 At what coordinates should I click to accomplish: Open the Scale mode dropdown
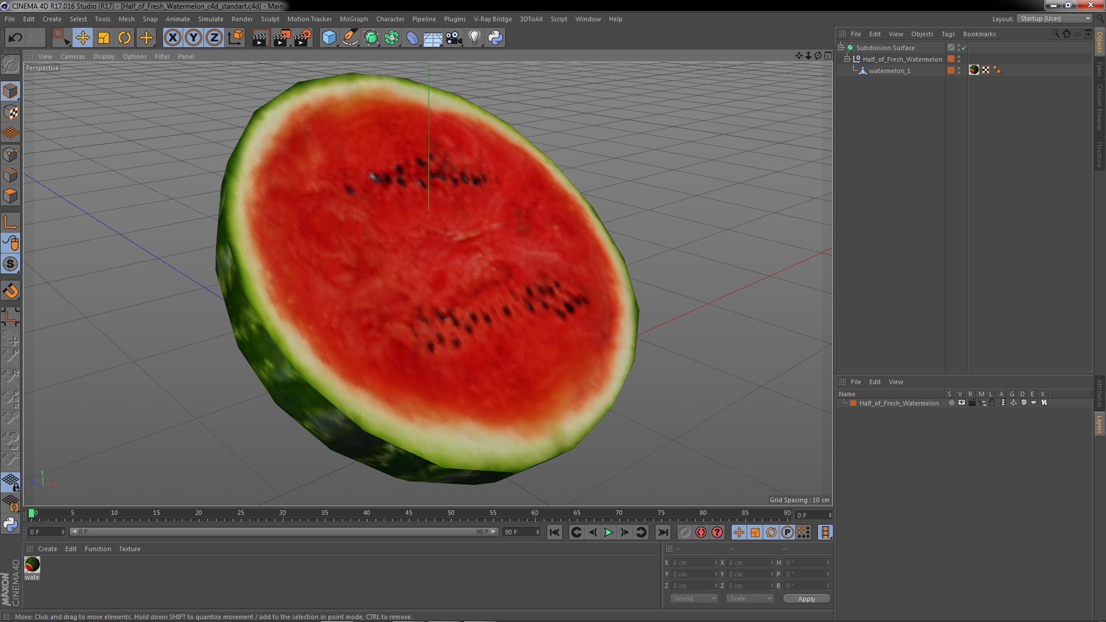click(749, 598)
